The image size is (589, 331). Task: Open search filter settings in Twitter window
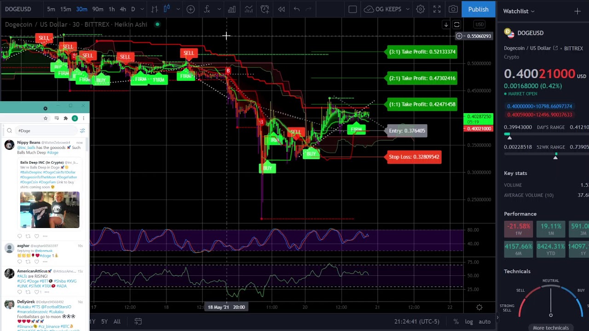coord(82,131)
